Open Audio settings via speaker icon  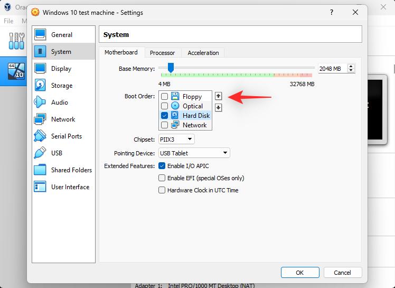40,102
